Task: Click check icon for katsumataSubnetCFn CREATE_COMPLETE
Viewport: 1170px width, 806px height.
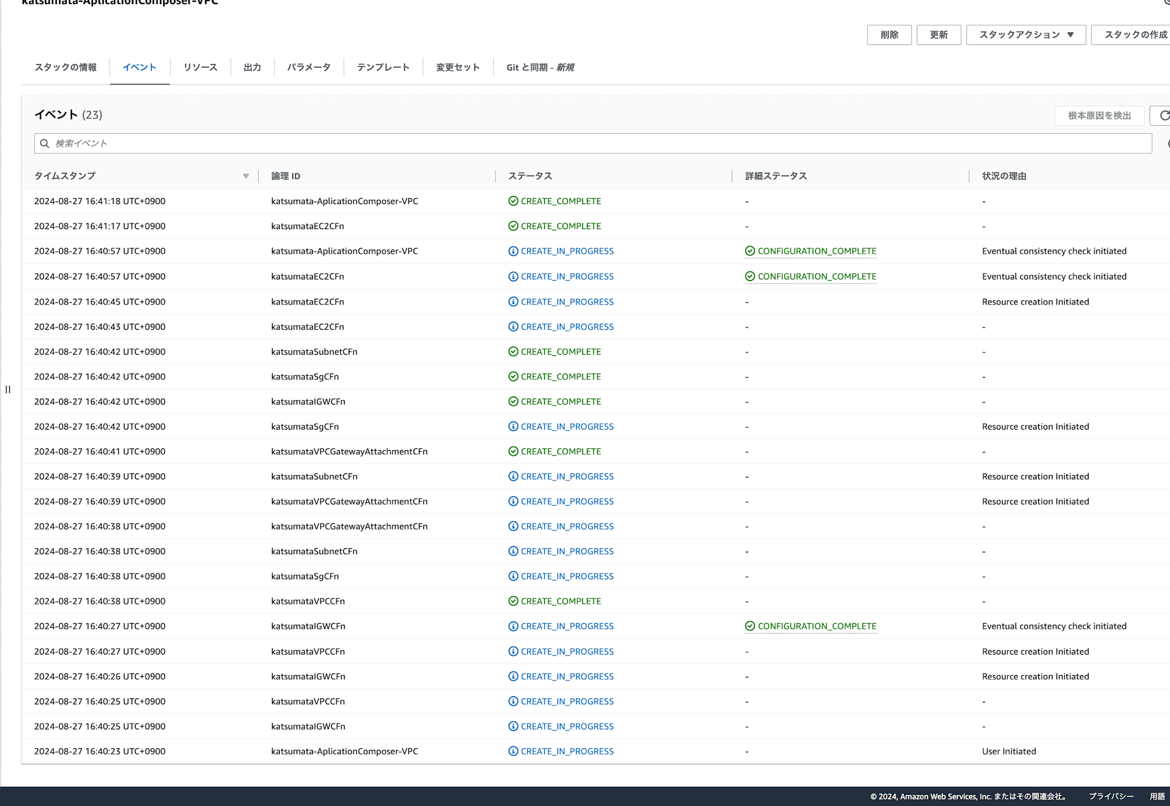Action: (x=513, y=351)
